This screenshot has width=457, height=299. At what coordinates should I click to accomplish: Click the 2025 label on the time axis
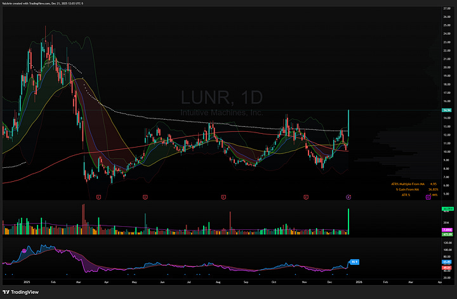coord(27,282)
